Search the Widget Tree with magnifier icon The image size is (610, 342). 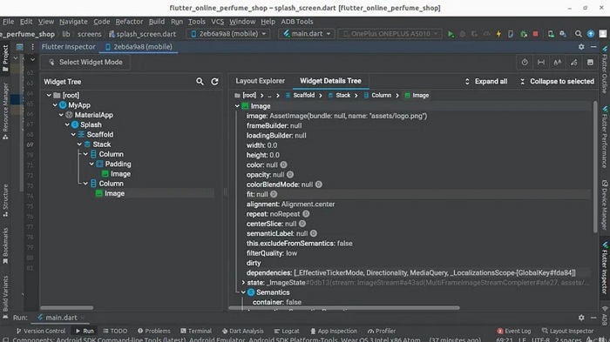[x=200, y=82]
